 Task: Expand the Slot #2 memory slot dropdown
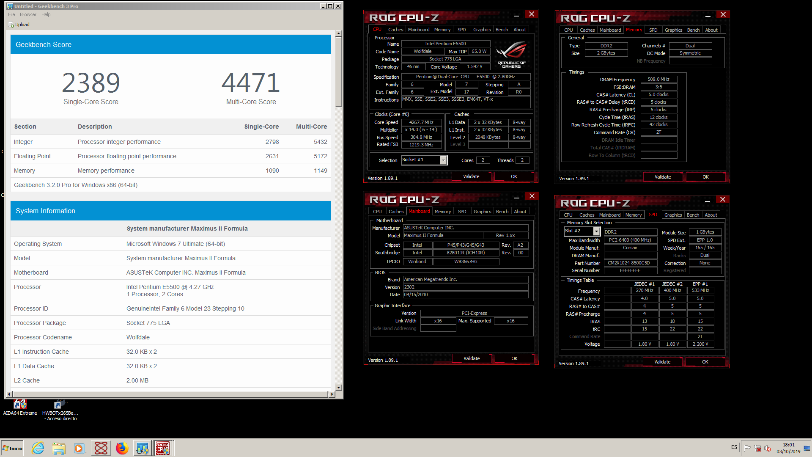pyautogui.click(x=596, y=231)
